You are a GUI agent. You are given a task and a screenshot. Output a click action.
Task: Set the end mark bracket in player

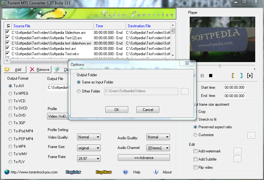(241, 76)
